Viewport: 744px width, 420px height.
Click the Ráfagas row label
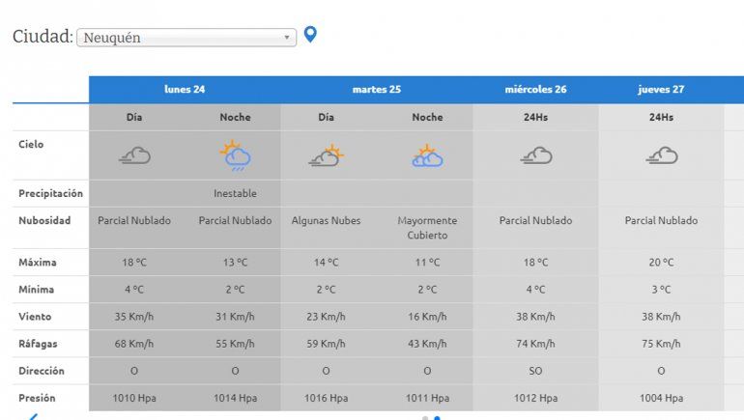click(x=38, y=344)
